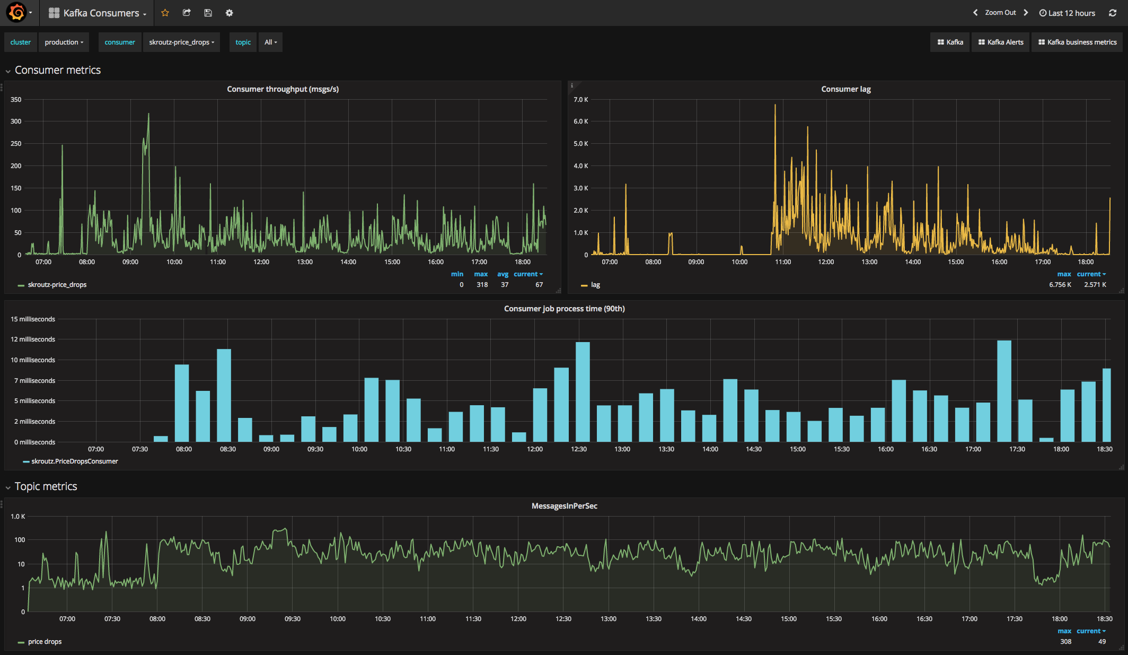Shift time range backward with left arrow
Viewport: 1128px width, 655px height.
[x=975, y=13]
